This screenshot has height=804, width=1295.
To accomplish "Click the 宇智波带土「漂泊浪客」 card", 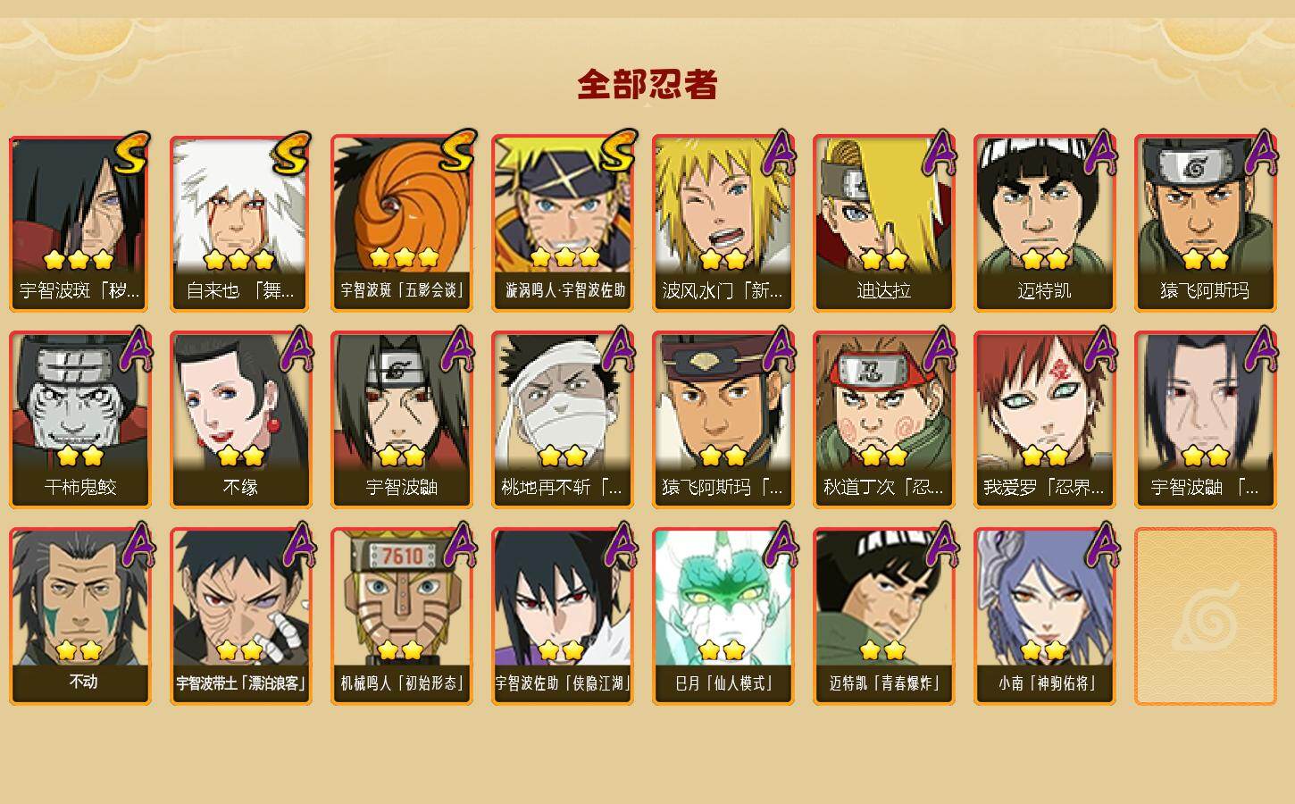I will (240, 616).
